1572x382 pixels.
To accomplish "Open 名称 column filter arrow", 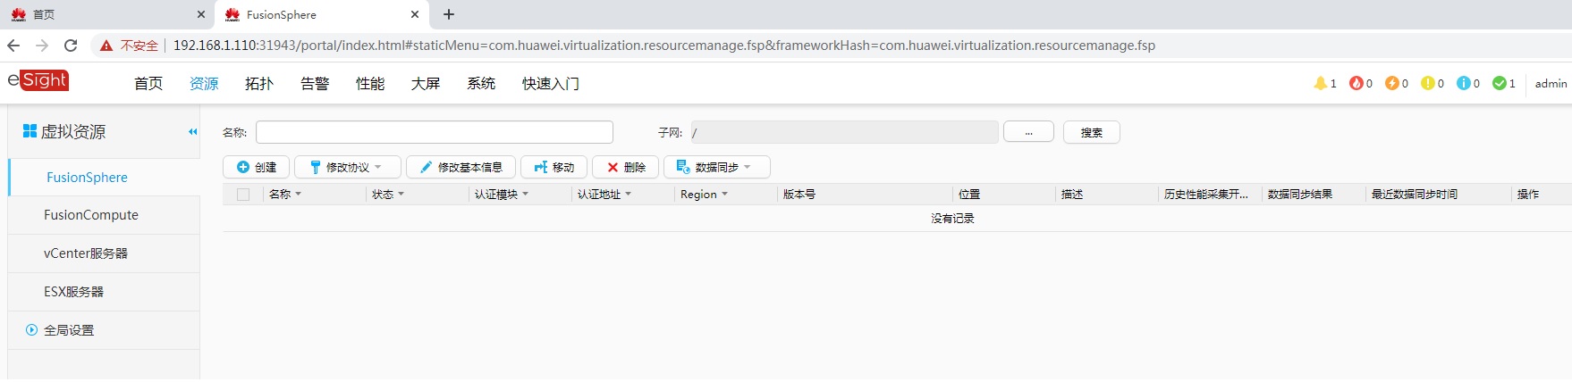I will click(298, 195).
